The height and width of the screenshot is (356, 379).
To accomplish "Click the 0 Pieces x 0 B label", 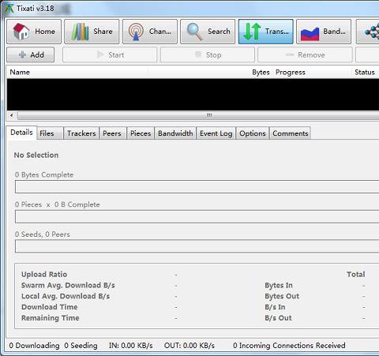I will coord(58,204).
